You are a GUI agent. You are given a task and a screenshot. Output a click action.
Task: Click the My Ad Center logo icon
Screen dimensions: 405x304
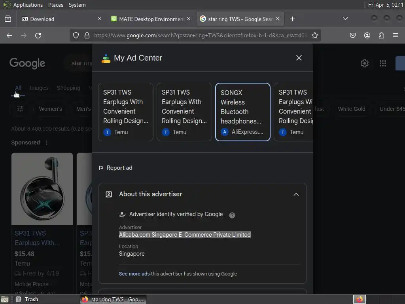(106, 59)
